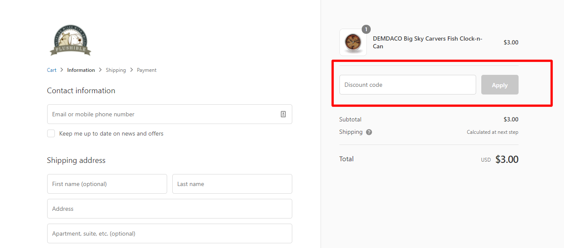Click the Apartment, suite, etc. field
The image size is (564, 248).
click(170, 233)
